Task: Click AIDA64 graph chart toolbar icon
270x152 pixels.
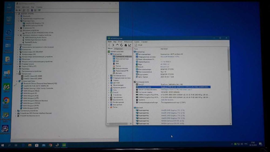Action: tap(130, 45)
